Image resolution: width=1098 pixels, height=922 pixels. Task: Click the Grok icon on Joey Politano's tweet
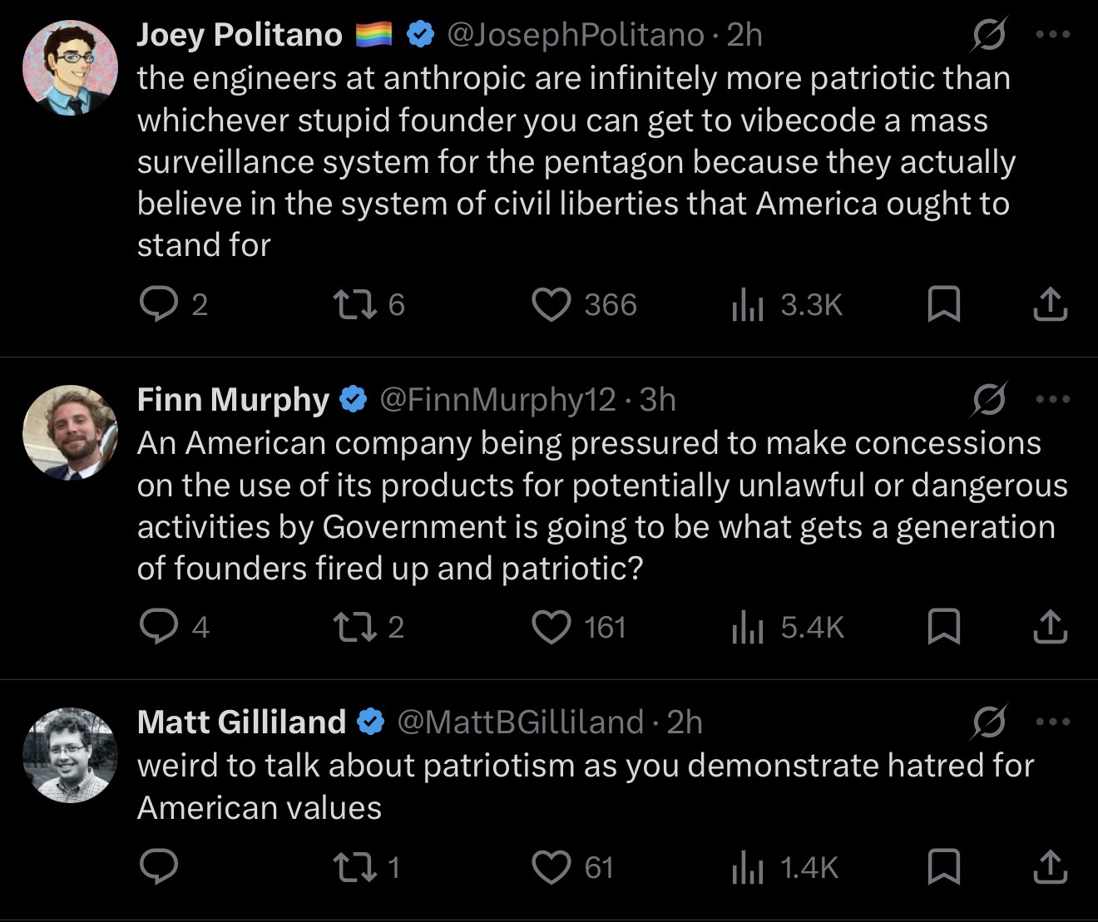[990, 35]
